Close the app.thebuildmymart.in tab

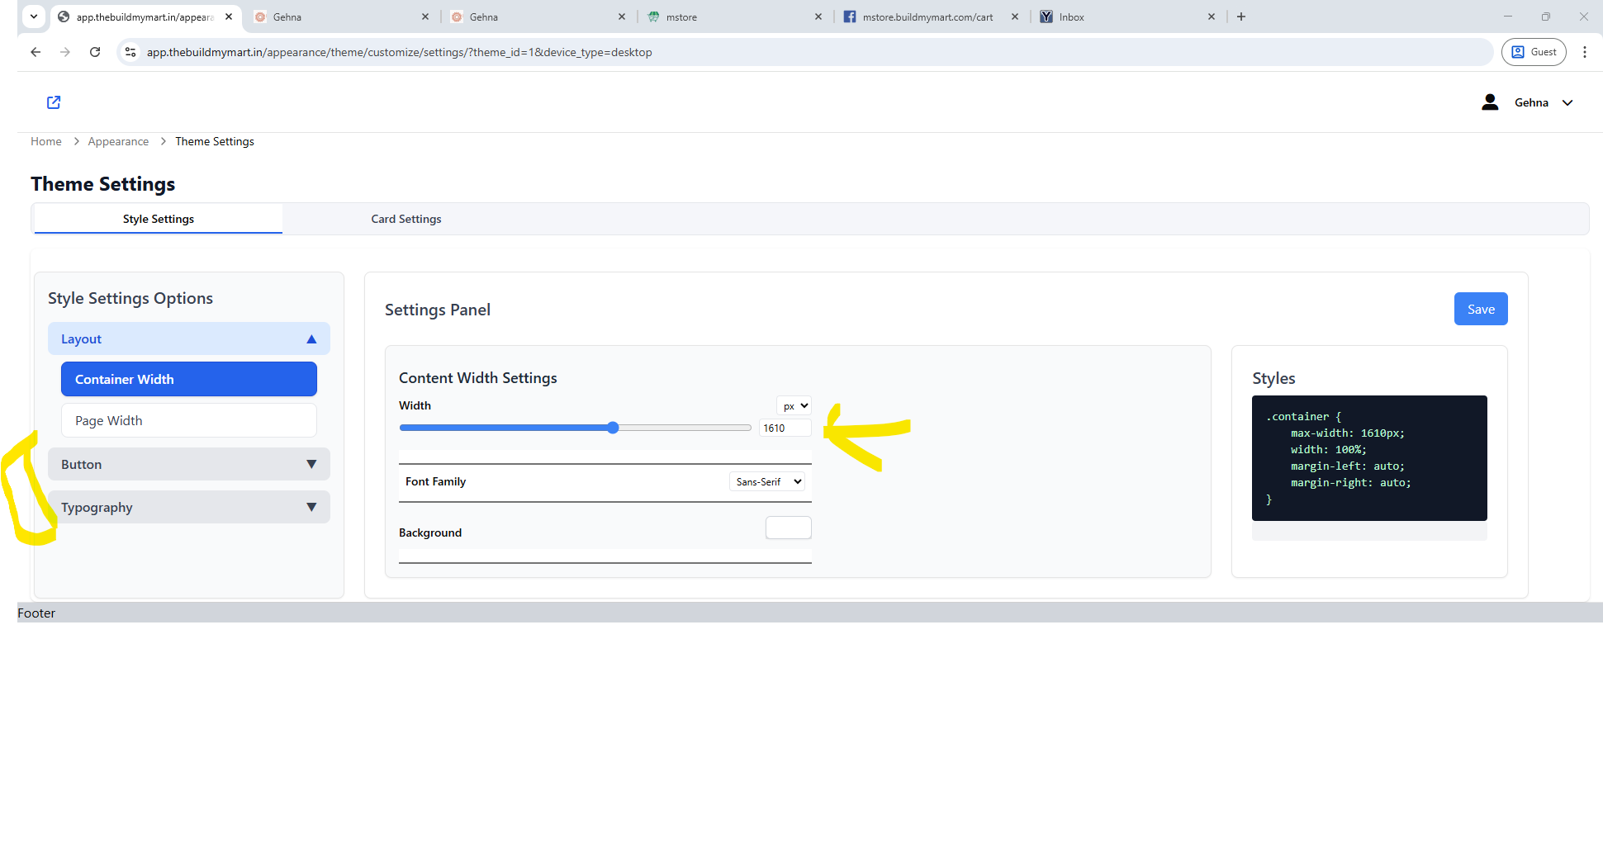pyautogui.click(x=229, y=17)
